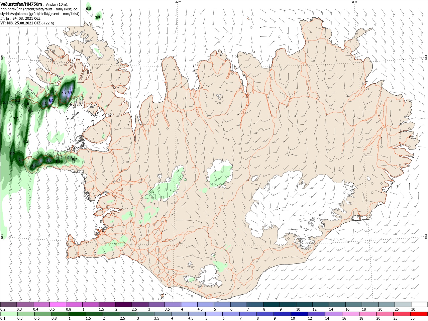The height and width of the screenshot is (321, 428).
Task: Click the 0.4 label on the snow scale
Action: [36, 309]
